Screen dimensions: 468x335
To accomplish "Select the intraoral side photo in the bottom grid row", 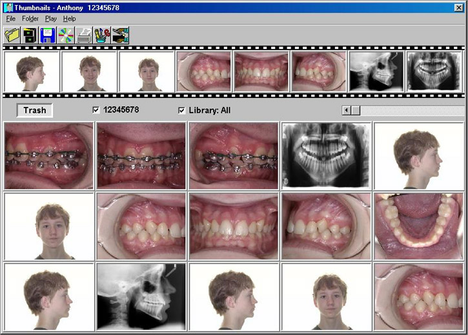I will (419, 297).
